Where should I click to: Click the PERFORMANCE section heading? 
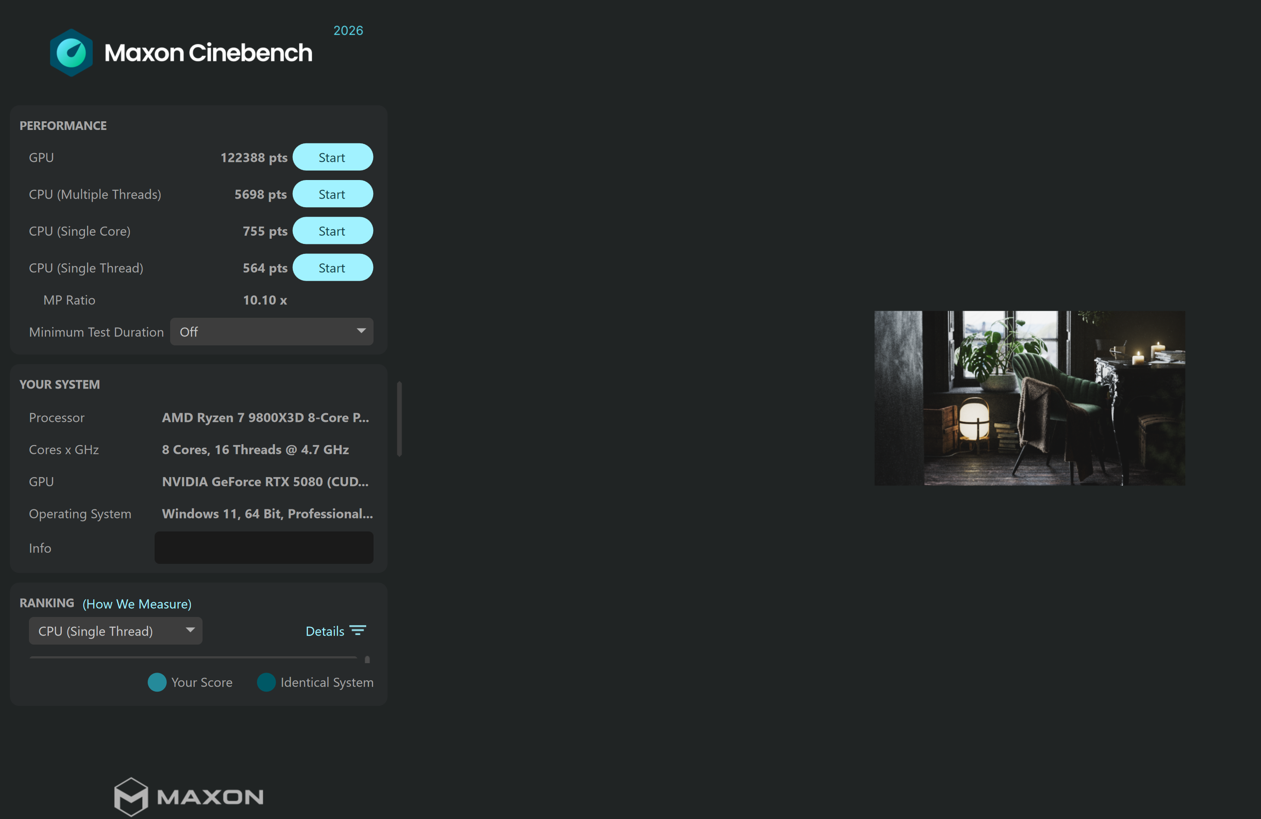click(63, 126)
